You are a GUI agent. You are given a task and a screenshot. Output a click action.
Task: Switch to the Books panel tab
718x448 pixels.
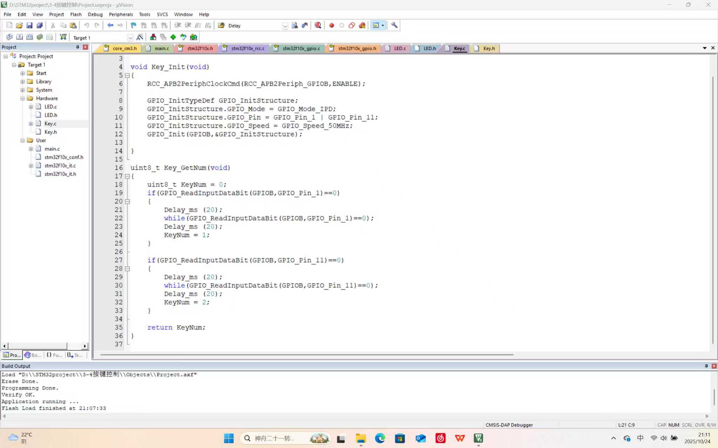(33, 355)
